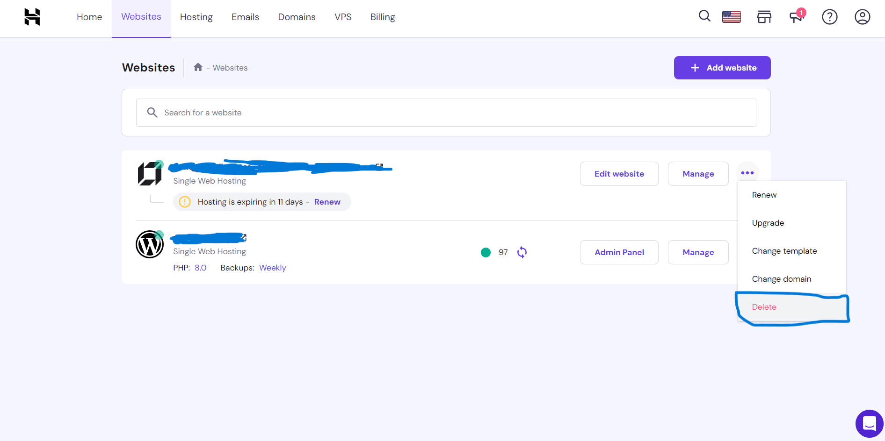885x441 pixels.
Task: Click the Add website button
Action: tap(722, 67)
